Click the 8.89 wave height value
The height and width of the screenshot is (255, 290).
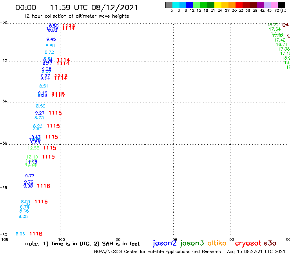[50, 46]
